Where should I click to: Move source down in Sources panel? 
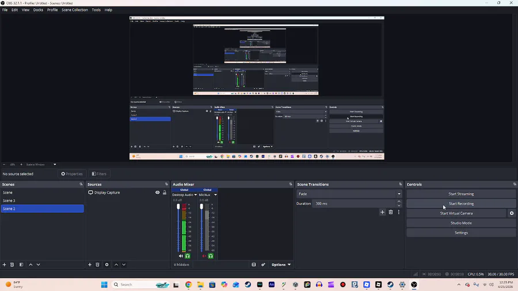coord(124,265)
